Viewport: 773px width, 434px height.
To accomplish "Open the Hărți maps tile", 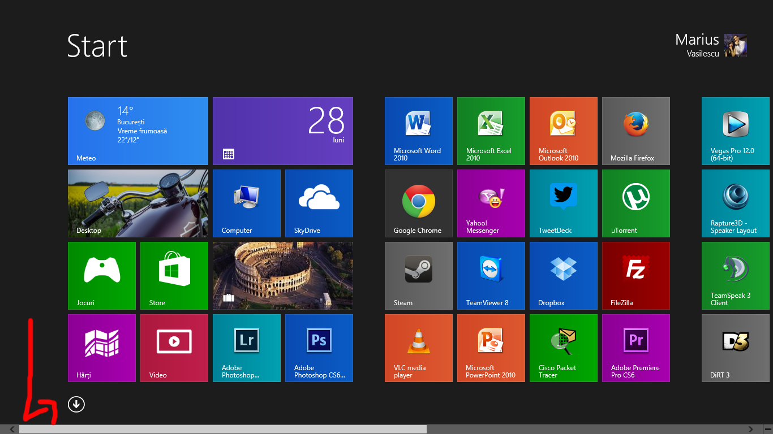I will (x=102, y=348).
